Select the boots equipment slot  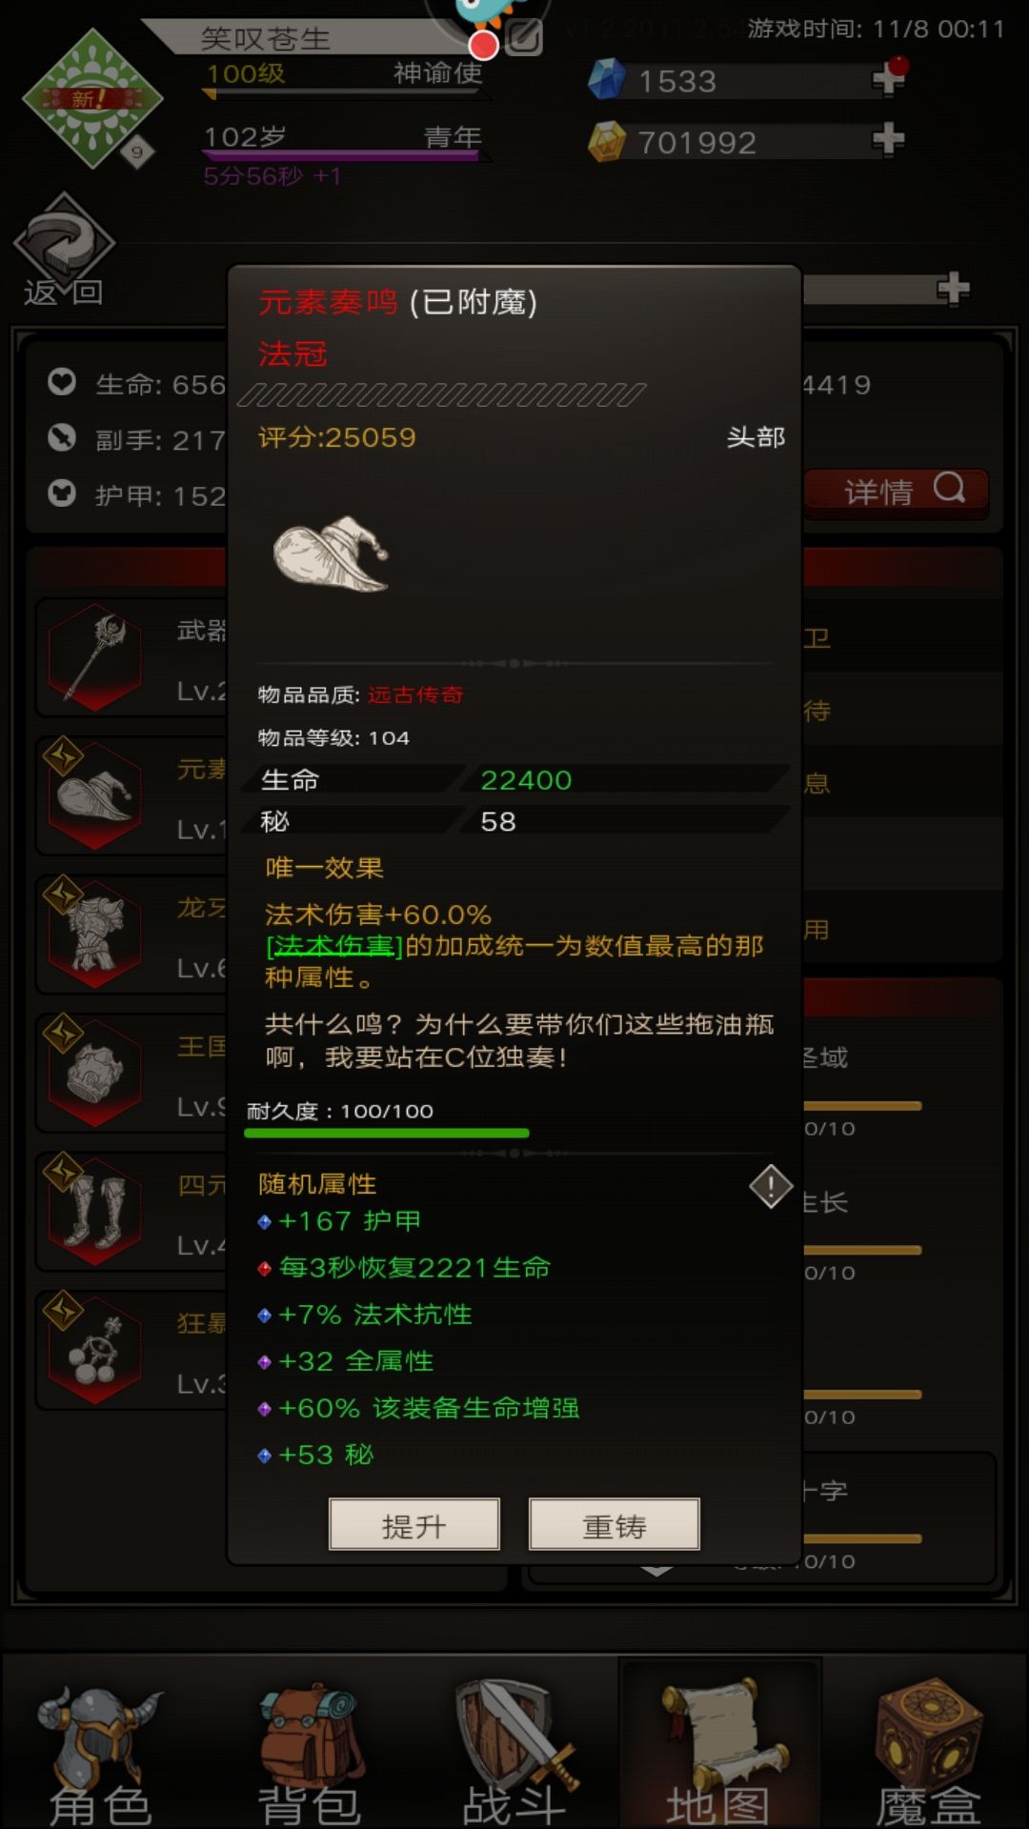pos(95,1211)
